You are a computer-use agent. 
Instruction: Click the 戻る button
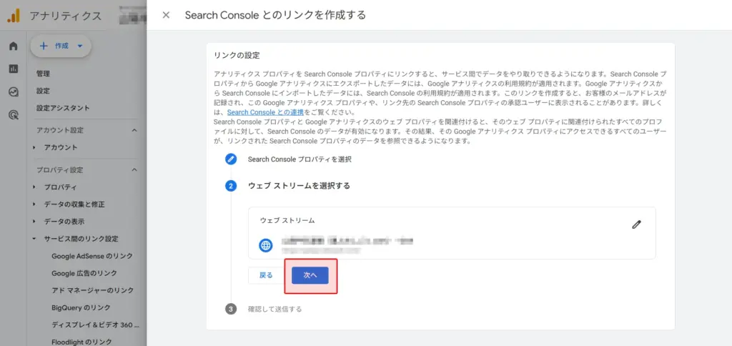click(x=266, y=275)
